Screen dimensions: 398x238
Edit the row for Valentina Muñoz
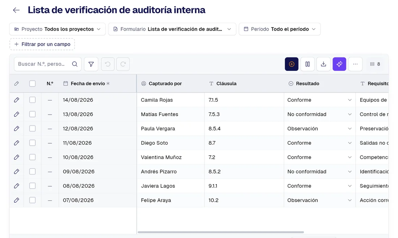pyautogui.click(x=17, y=157)
